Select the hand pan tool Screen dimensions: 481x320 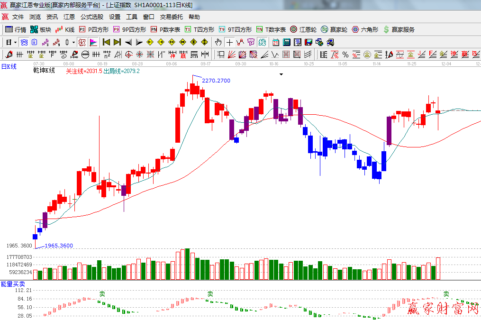click(x=218, y=42)
